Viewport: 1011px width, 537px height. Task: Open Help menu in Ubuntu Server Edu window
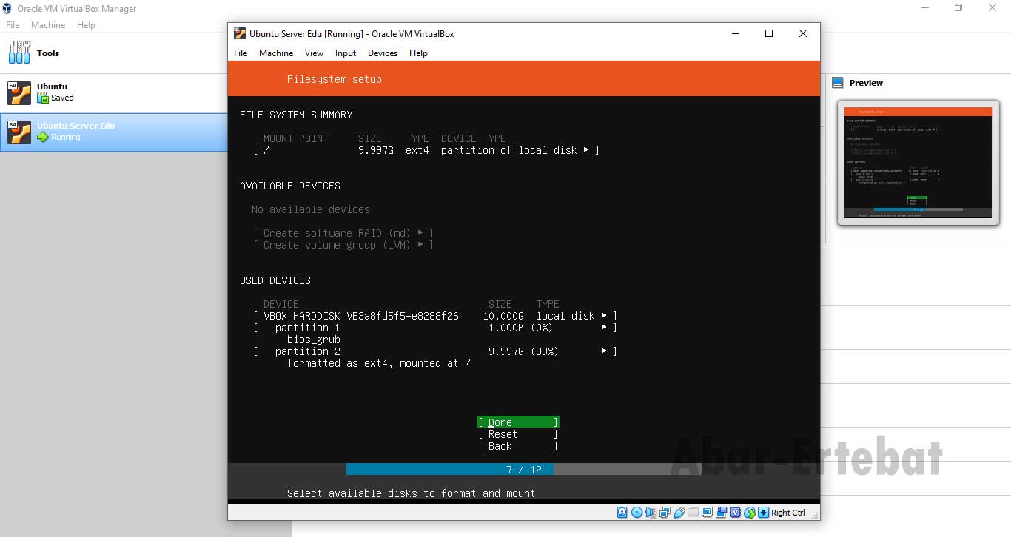coord(418,53)
